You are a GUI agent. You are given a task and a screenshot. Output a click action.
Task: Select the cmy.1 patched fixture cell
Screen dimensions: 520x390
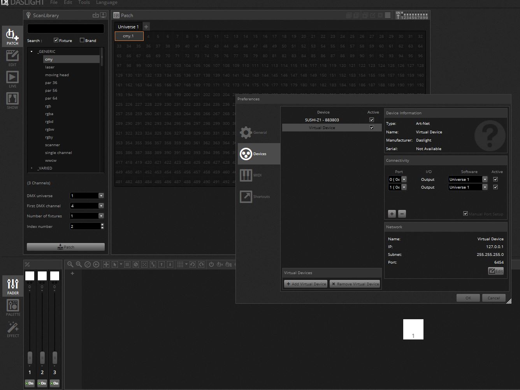tap(129, 36)
